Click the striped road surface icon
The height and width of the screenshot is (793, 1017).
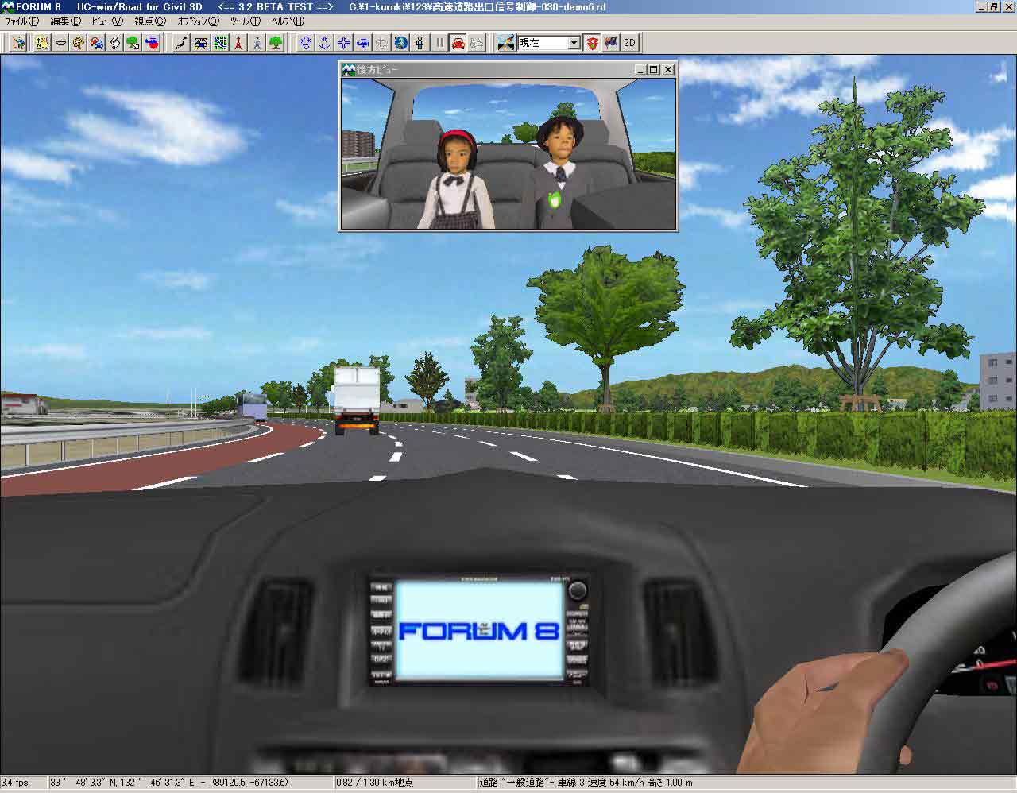click(200, 43)
